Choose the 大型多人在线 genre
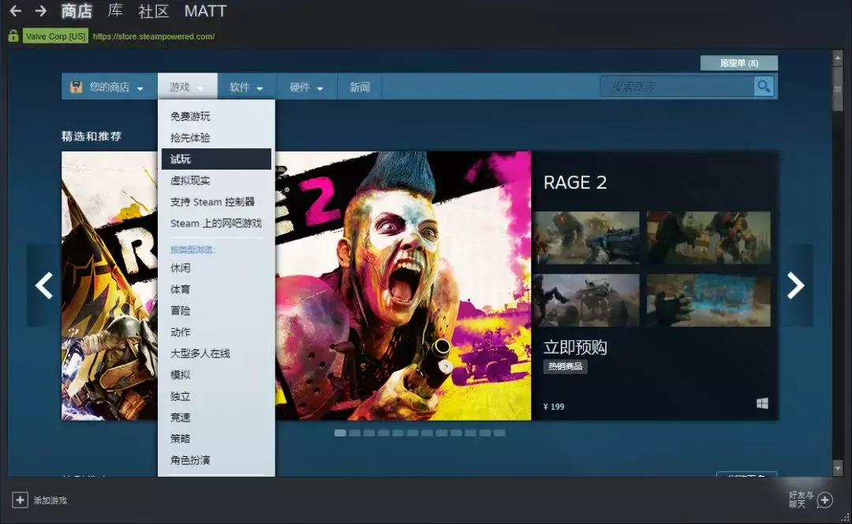 click(x=200, y=354)
